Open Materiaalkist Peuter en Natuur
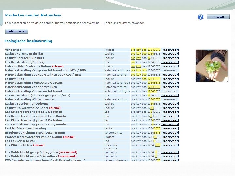 pos(28,66)
